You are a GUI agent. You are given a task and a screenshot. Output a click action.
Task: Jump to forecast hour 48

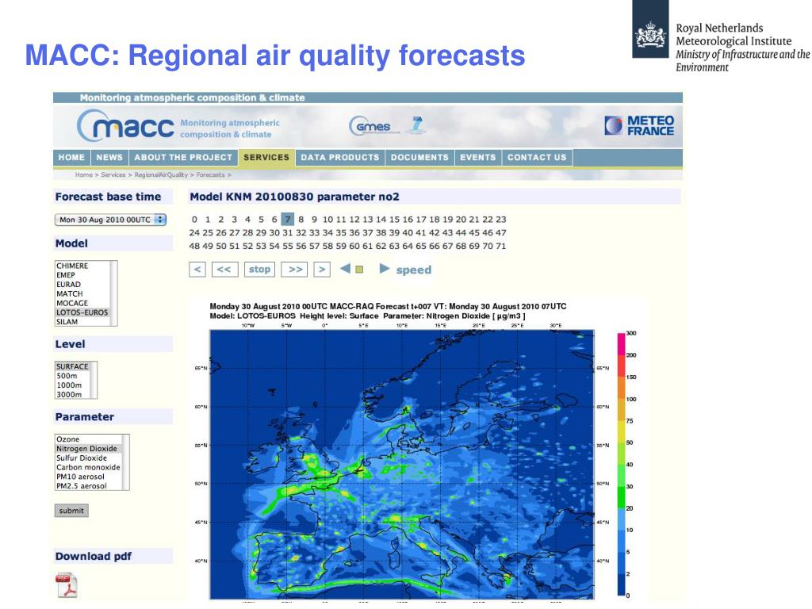[x=194, y=247]
